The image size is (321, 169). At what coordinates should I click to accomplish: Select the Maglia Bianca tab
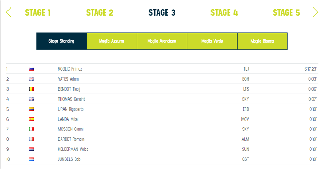point(262,41)
